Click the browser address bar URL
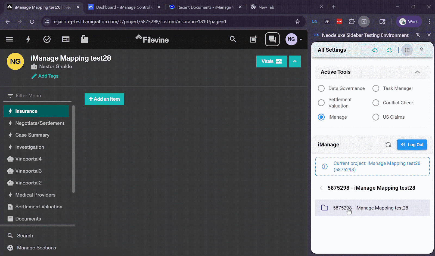Viewport: 435px width, 256px height. tap(140, 22)
